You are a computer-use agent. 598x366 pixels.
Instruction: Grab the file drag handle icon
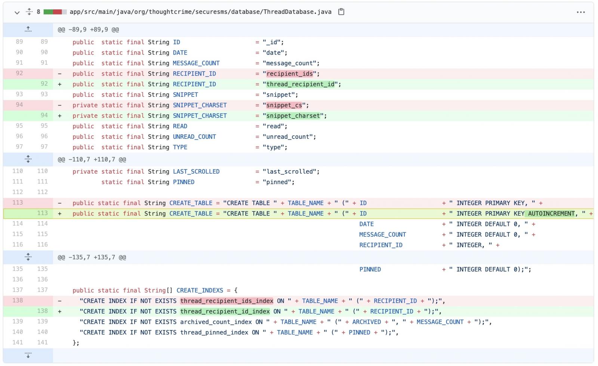click(x=29, y=12)
